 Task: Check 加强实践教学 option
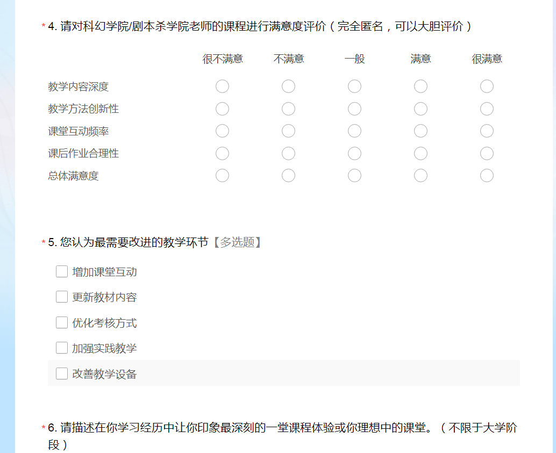62,348
